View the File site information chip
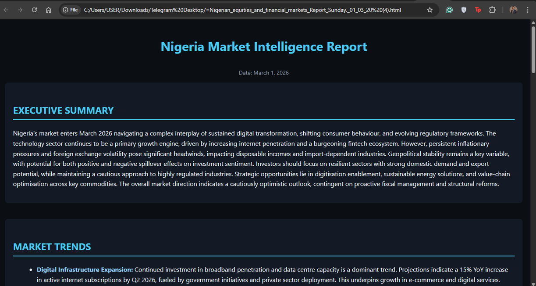536x286 pixels. click(71, 10)
